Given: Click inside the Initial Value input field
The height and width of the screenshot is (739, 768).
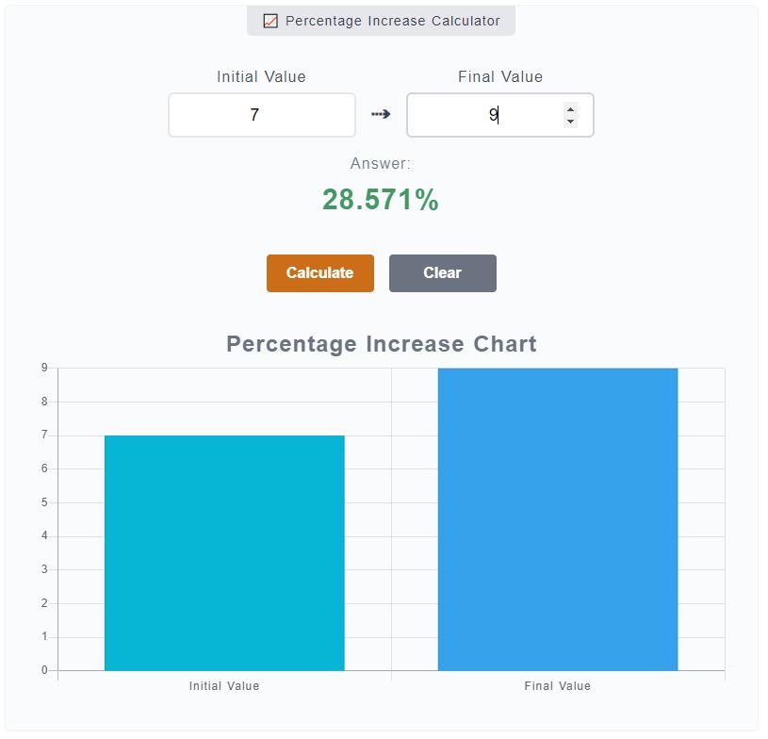Looking at the screenshot, I should pyautogui.click(x=261, y=114).
